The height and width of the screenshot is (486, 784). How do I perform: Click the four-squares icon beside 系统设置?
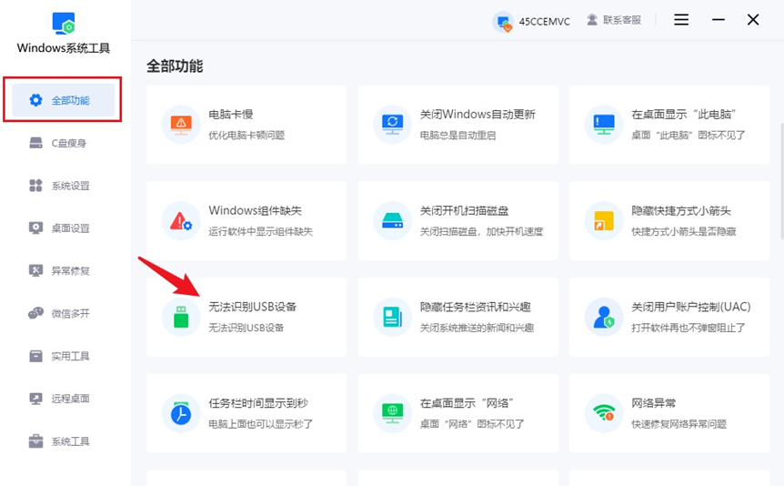[35, 186]
